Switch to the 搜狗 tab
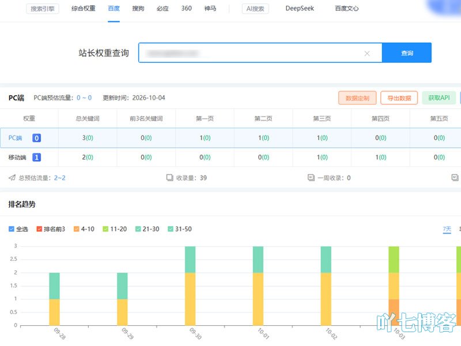Image resolution: width=461 pixels, height=346 pixels. (138, 9)
